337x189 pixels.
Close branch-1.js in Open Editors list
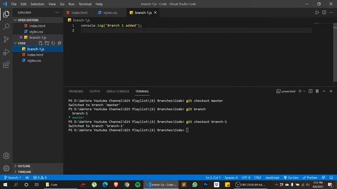coord(21,37)
